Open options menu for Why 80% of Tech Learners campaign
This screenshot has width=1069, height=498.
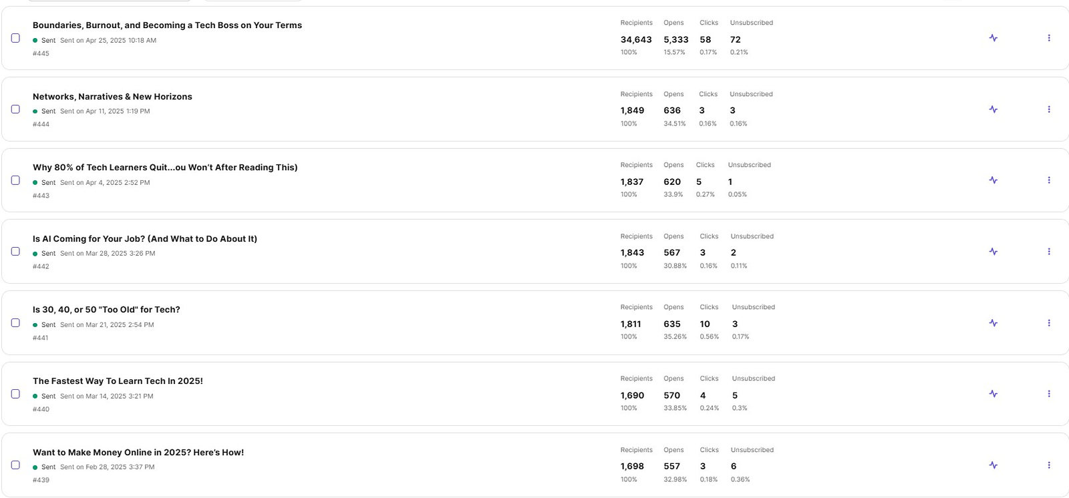pyautogui.click(x=1048, y=180)
